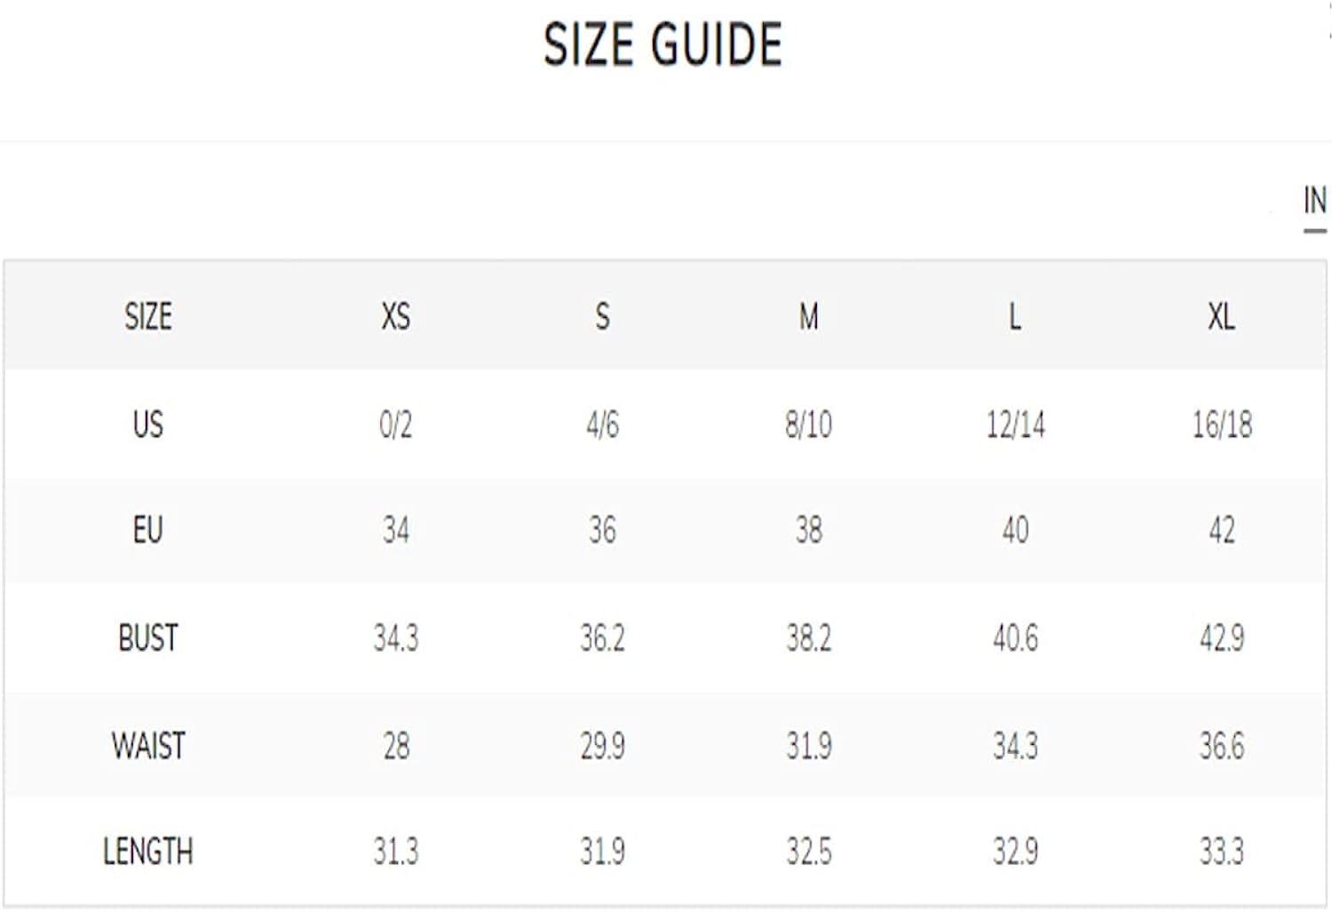Click the BUST row label

148,638
